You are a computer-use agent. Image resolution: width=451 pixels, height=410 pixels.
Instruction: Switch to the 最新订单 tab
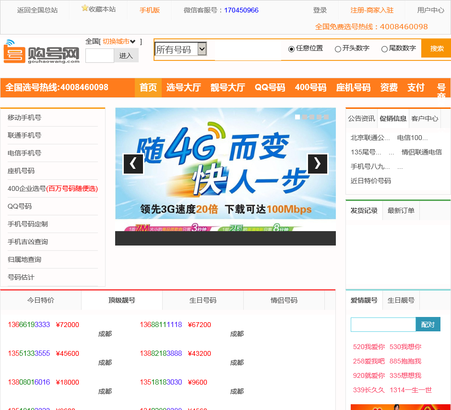pos(401,211)
